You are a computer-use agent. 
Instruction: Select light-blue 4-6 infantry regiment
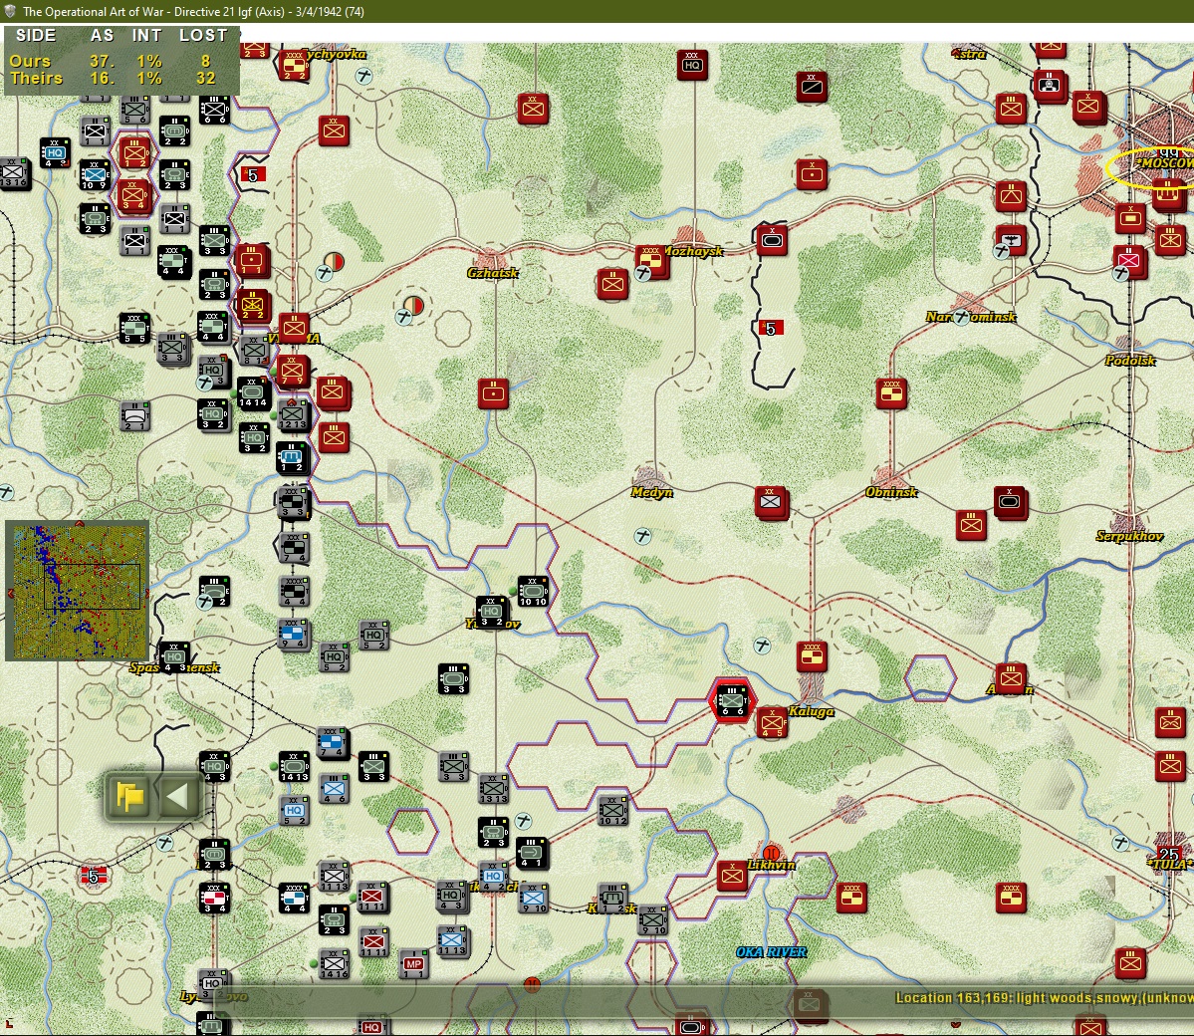[x=334, y=788]
